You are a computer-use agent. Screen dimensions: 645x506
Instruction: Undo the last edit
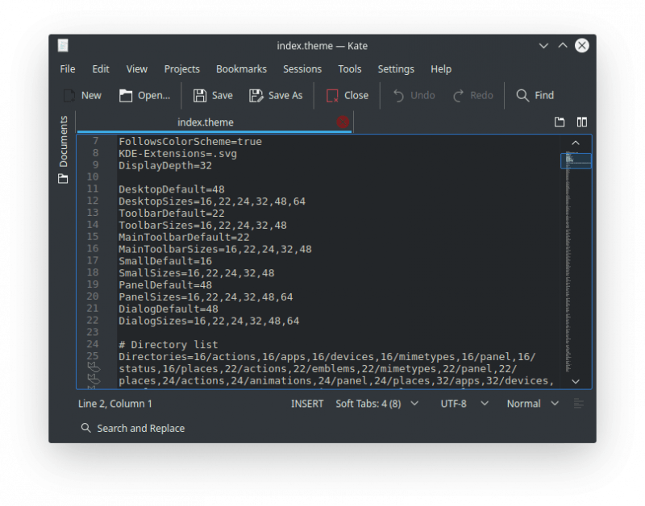coord(413,95)
